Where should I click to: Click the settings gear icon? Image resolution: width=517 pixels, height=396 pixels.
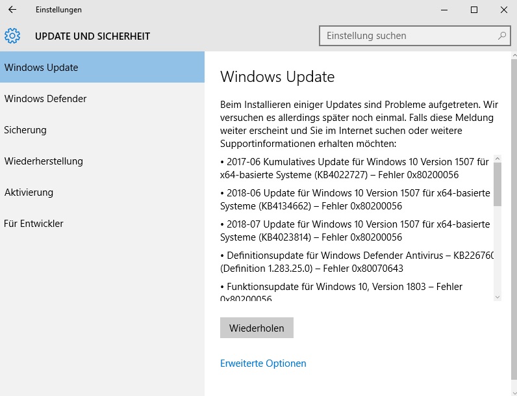(12, 36)
